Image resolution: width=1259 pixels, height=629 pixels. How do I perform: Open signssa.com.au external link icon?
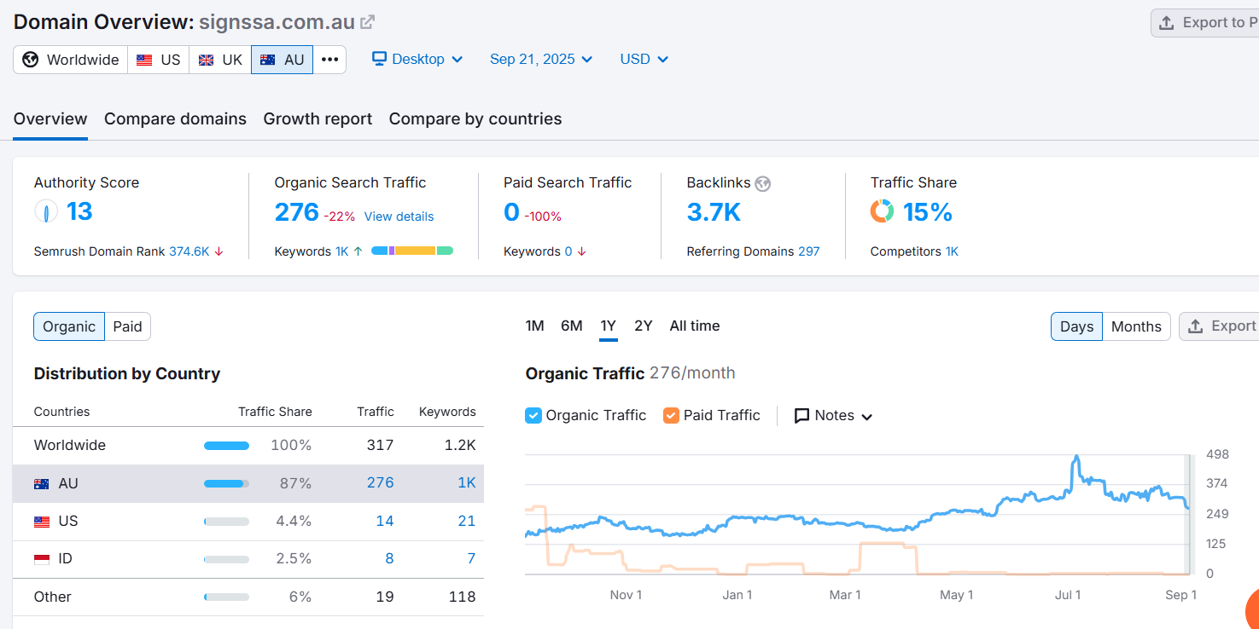pyautogui.click(x=367, y=22)
